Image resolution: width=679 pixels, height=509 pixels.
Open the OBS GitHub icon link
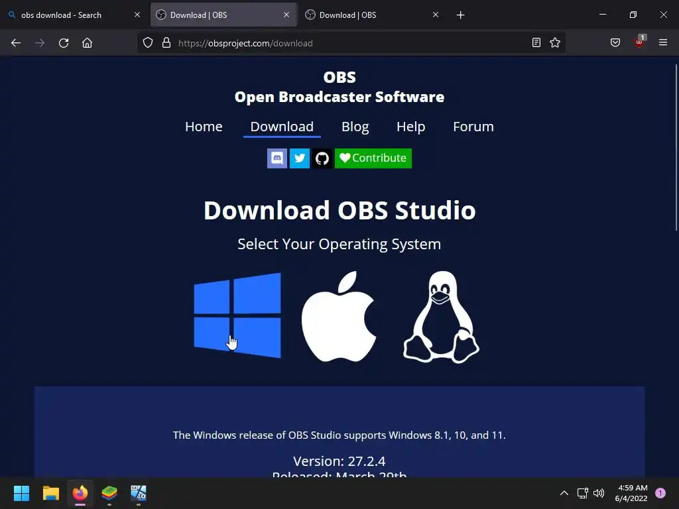click(x=322, y=158)
